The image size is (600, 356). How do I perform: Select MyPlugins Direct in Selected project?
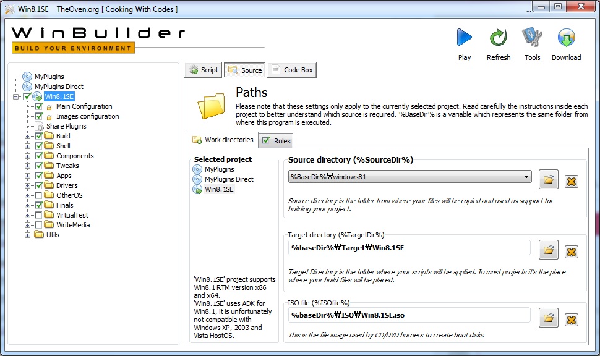pos(229,179)
